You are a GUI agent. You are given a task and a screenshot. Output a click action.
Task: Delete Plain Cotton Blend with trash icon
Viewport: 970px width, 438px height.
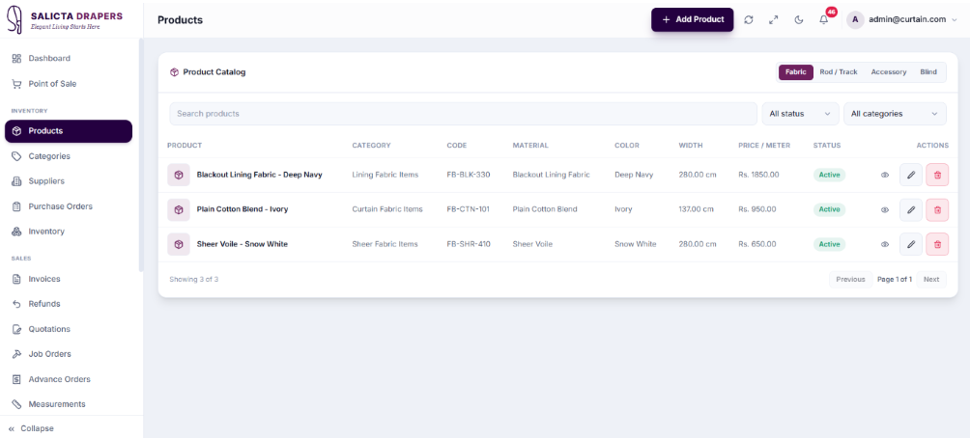[x=937, y=209]
